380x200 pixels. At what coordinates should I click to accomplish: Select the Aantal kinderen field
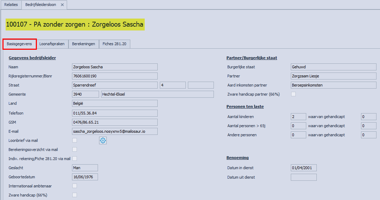click(298, 117)
